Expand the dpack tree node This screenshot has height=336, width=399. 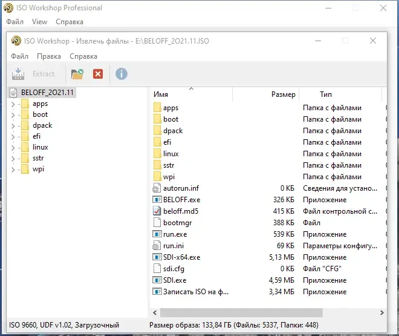pyautogui.click(x=13, y=126)
